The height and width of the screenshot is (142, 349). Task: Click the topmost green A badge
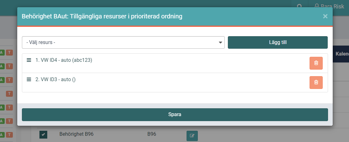coord(2,52)
